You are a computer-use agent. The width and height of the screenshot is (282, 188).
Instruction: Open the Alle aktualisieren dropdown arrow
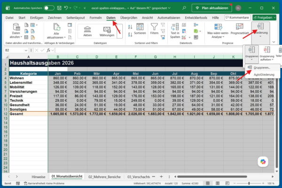pyautogui.click(x=65, y=38)
